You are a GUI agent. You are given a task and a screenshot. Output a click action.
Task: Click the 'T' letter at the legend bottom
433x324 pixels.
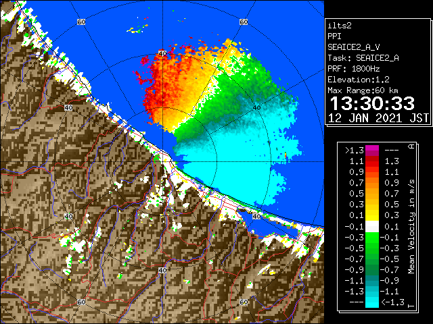[411, 305]
